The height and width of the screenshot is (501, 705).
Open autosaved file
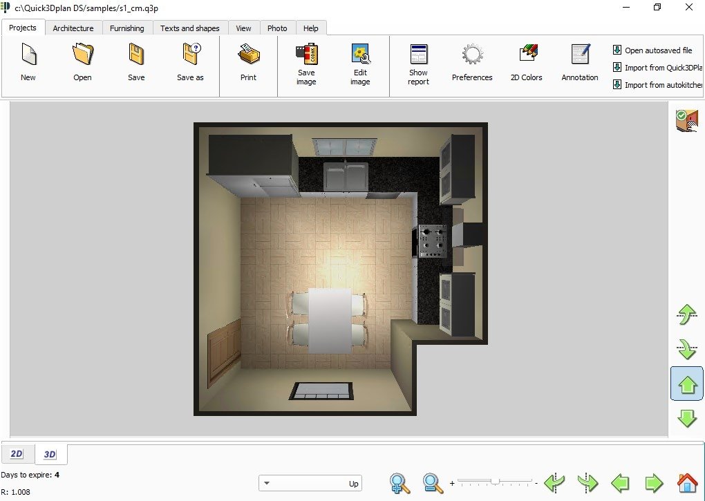click(653, 50)
